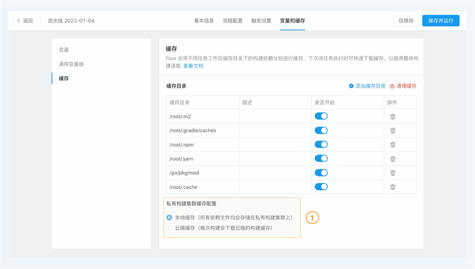
Task: Switch off /root/.yarn caching
Action: pyautogui.click(x=321, y=158)
